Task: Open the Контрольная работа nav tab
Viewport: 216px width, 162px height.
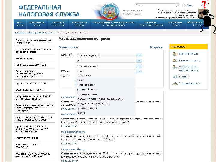Action: (x=175, y=24)
